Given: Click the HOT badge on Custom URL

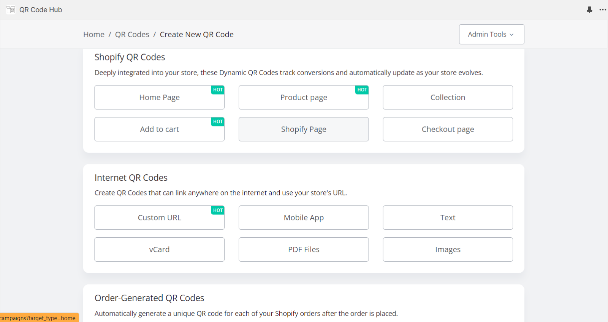Looking at the screenshot, I should coord(218,210).
